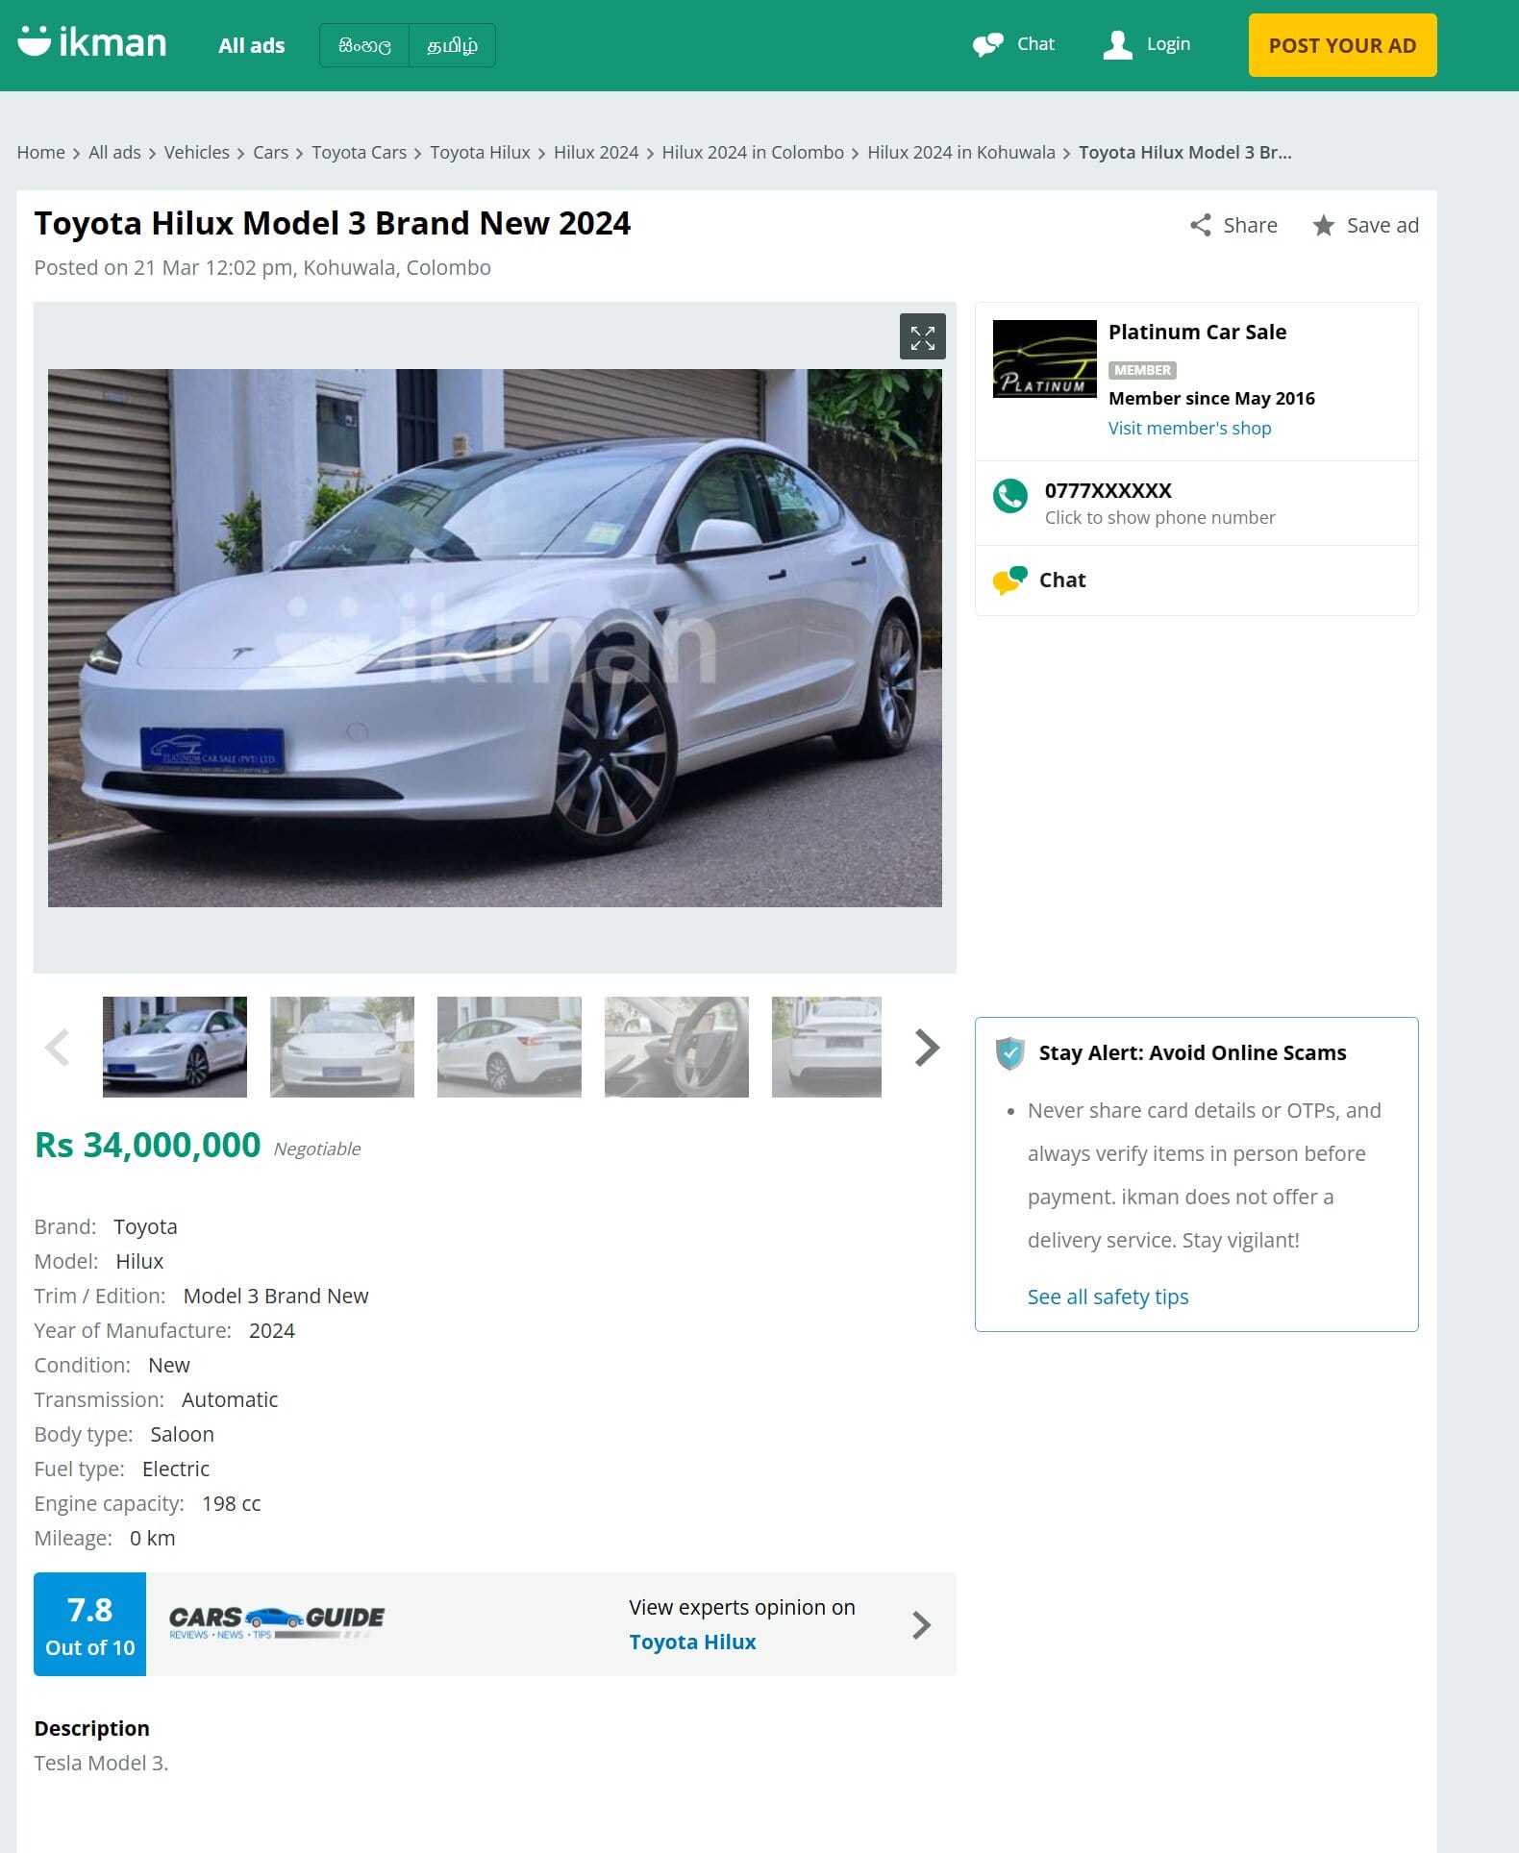Viewport: 1519px width, 1853px height.
Task: Open fullscreen view of the car image
Action: click(922, 336)
